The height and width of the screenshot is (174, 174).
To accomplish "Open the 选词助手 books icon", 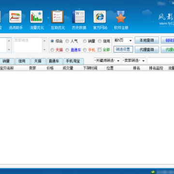I will point(15,17).
